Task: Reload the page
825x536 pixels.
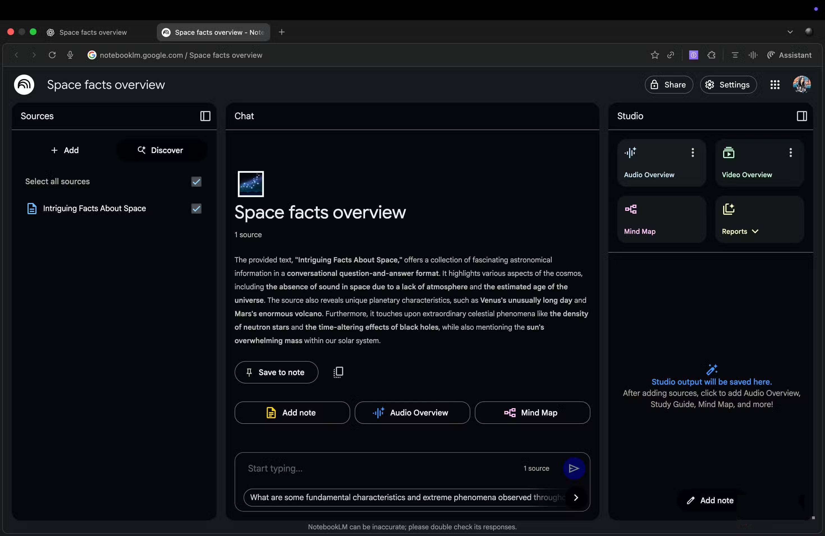Action: click(52, 55)
